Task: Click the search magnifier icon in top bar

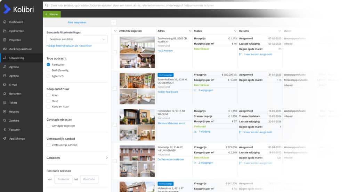Action: tap(47, 5)
